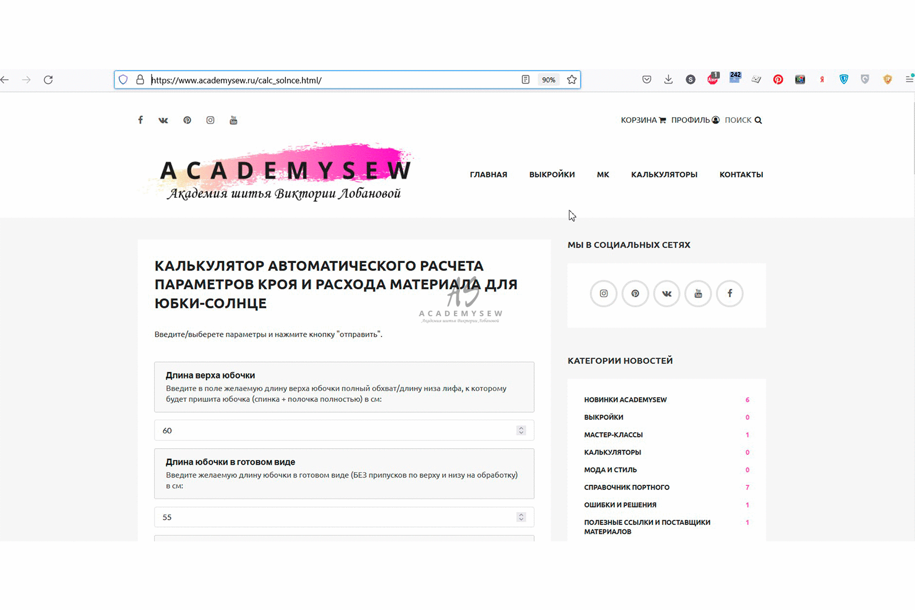The height and width of the screenshot is (610, 915).
Task: Open YouTube circle in social networks widget
Action: [x=698, y=294]
